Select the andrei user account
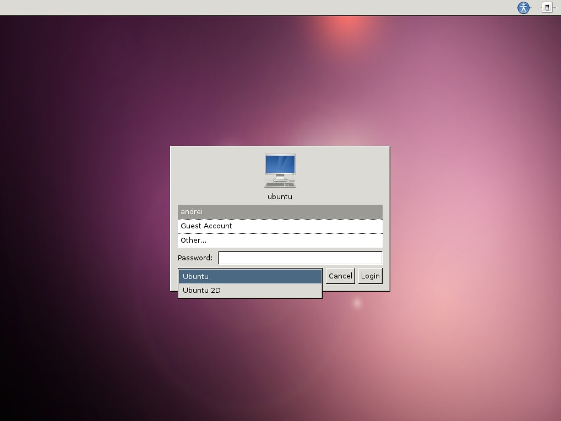Screen dimensions: 561x421 point(280,212)
